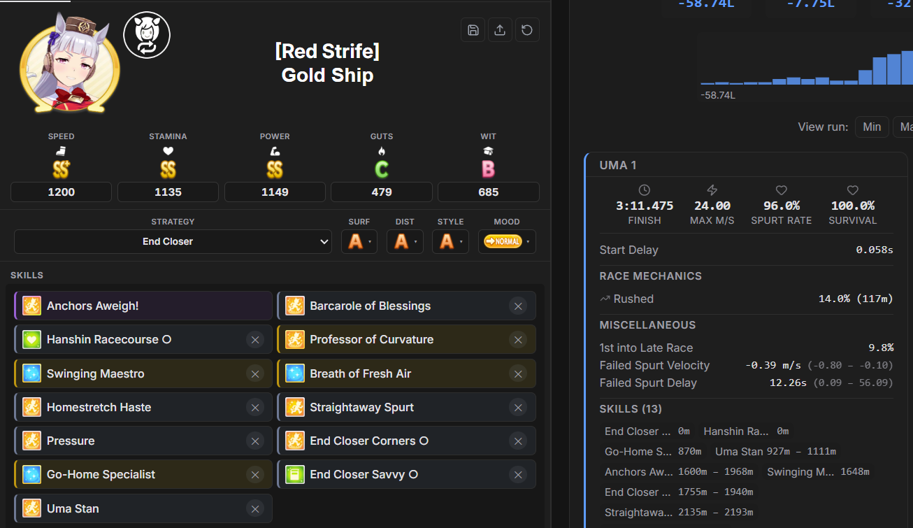Click the End Closer Corners skill name
The width and height of the screenshot is (913, 528).
click(x=369, y=441)
